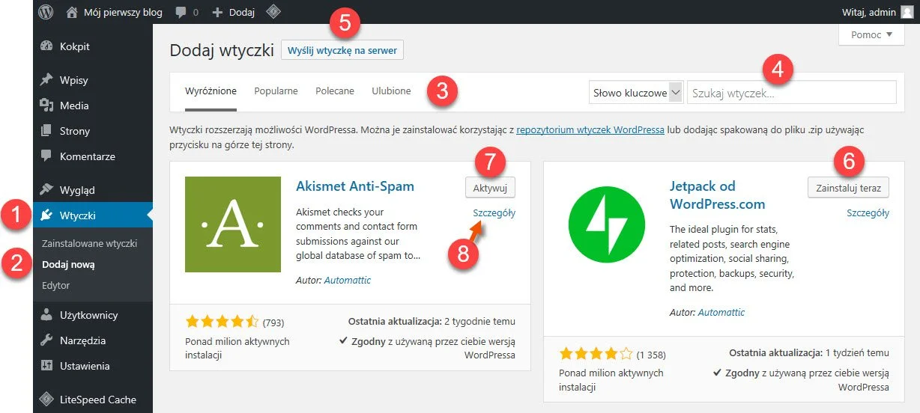This screenshot has width=920, height=413.
Task: Switch to the Popularne tab
Action: point(276,91)
